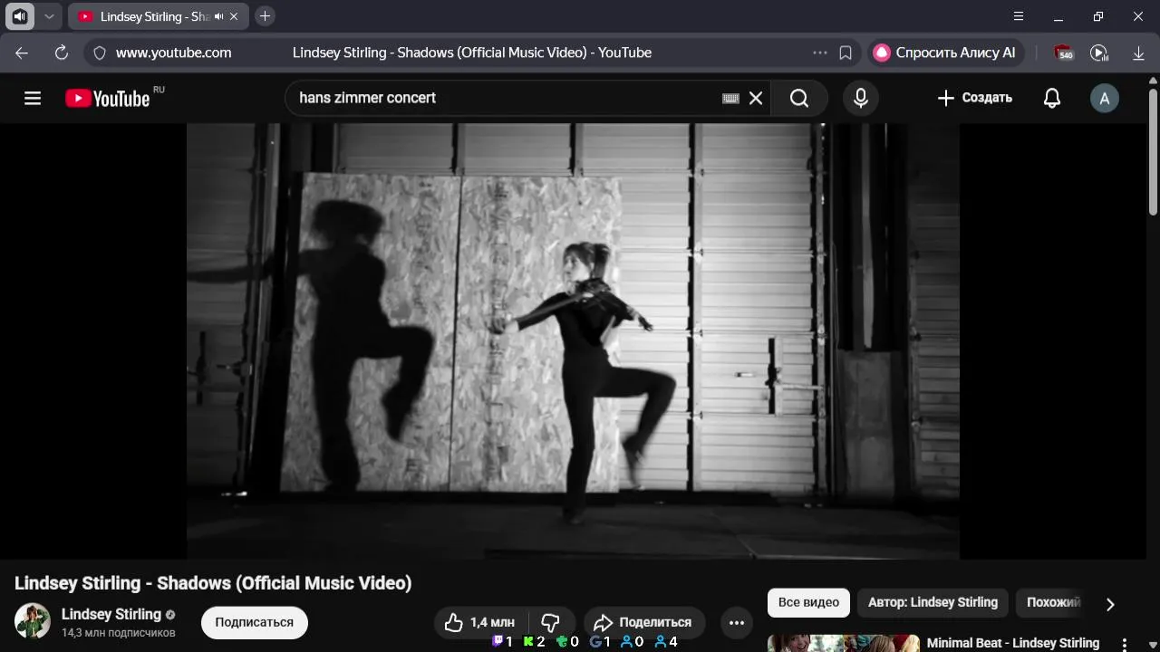Viewport: 1160px width, 652px height.
Task: Go back with the browser back arrow
Action: (x=22, y=53)
